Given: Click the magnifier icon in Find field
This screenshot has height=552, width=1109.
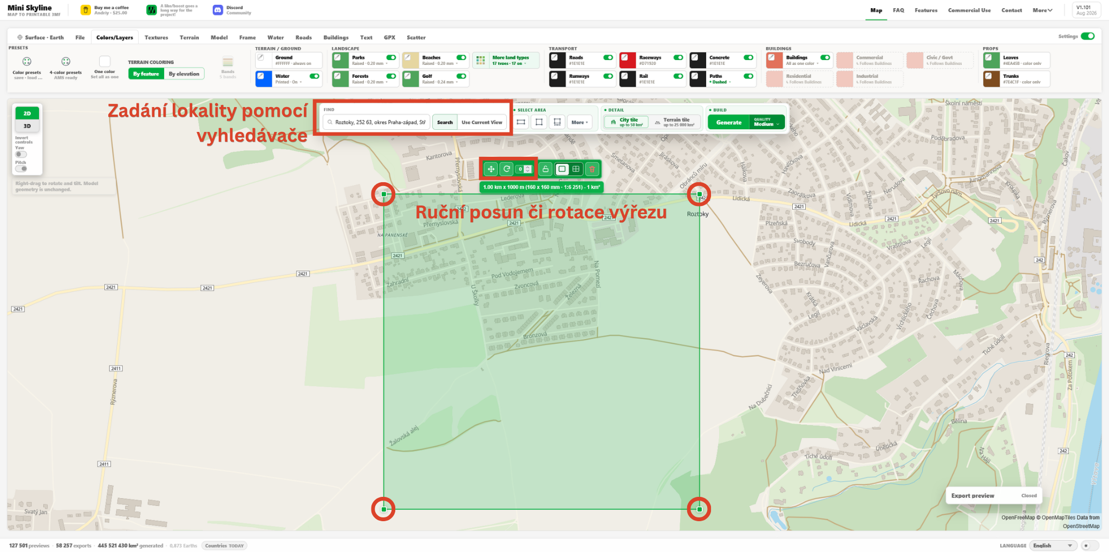Looking at the screenshot, I should pos(330,122).
